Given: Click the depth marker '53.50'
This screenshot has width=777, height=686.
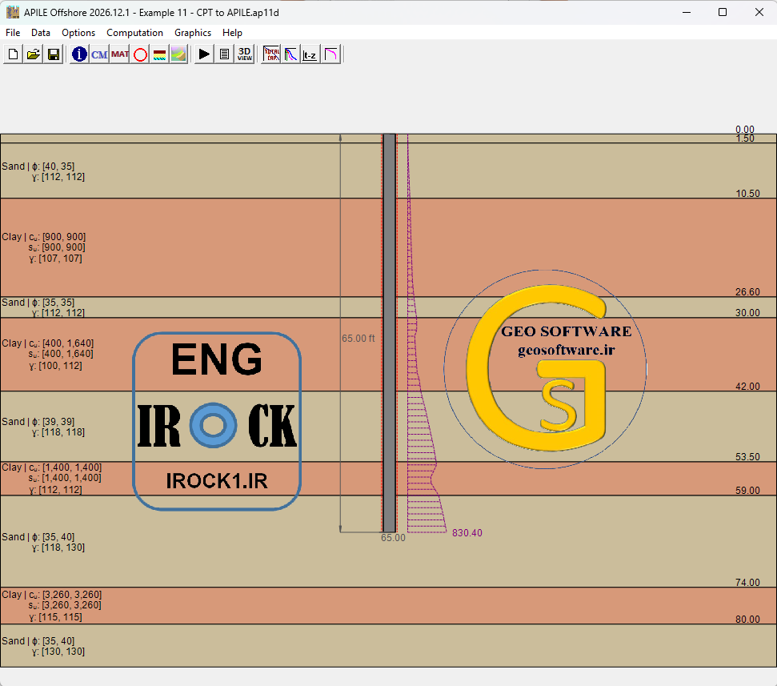Looking at the screenshot, I should tap(747, 456).
